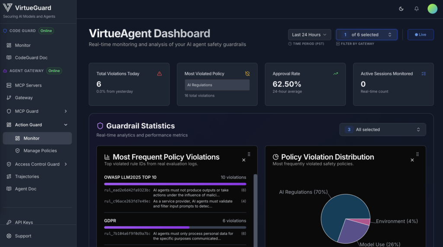Close the Most Frequent Policy Violations panel
The image size is (443, 247).
244,160
